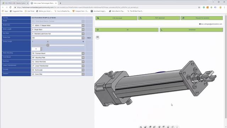Image resolution: width=227 pixels, height=128 pixels.
Task: Increase stroke length with stepper up arrow
Action: pyautogui.click(x=41, y=48)
